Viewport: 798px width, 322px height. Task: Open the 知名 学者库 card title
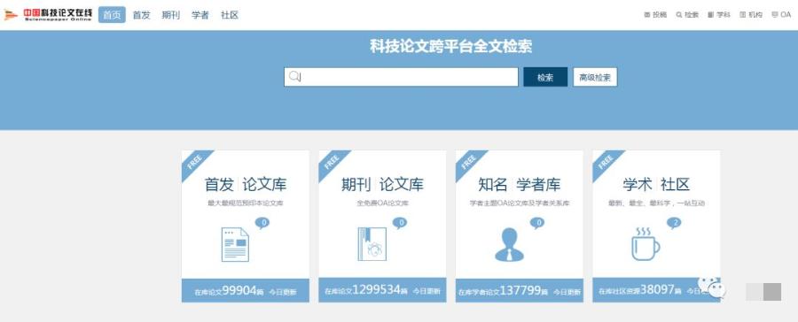click(x=519, y=184)
